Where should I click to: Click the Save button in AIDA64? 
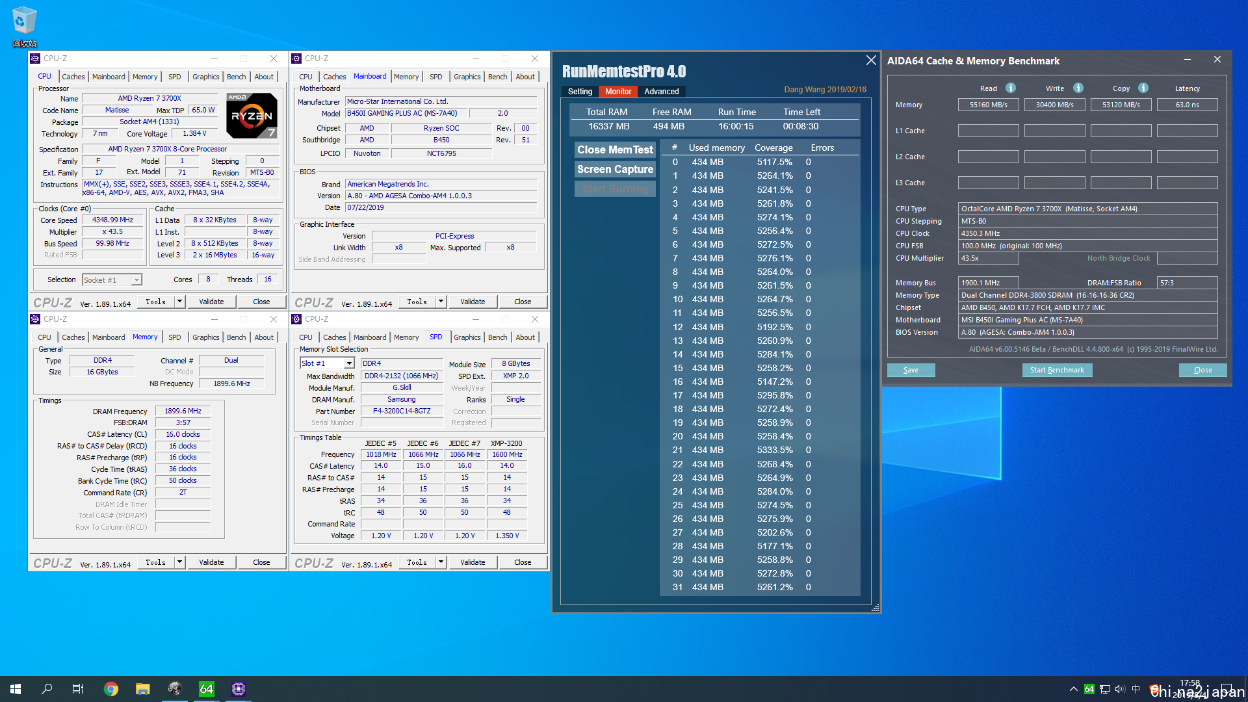pos(911,370)
